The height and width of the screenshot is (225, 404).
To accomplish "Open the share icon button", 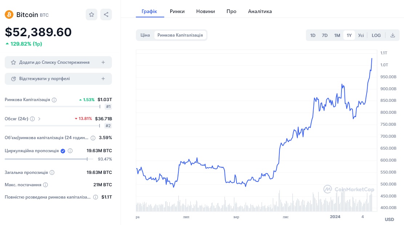I will point(106,14).
